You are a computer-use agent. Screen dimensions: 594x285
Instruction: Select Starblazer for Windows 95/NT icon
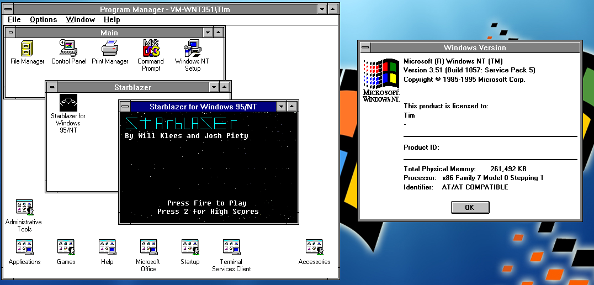[x=68, y=103]
